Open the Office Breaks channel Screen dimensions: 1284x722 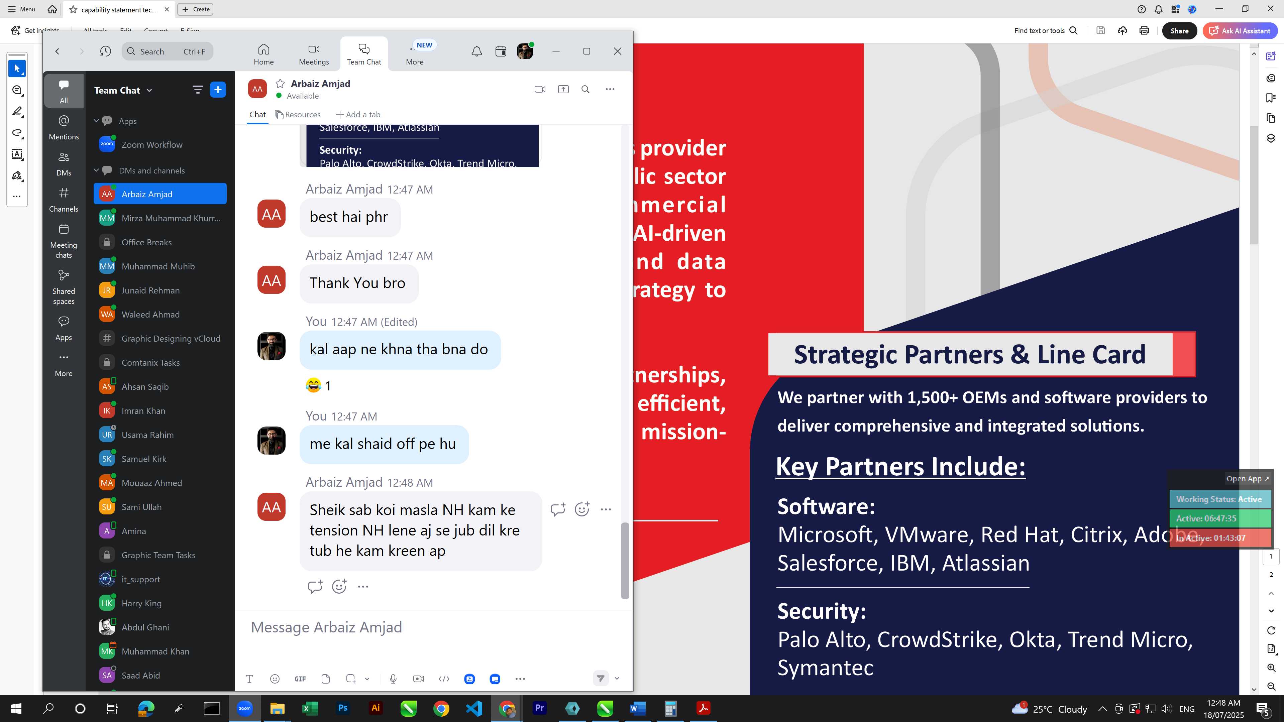[160, 242]
